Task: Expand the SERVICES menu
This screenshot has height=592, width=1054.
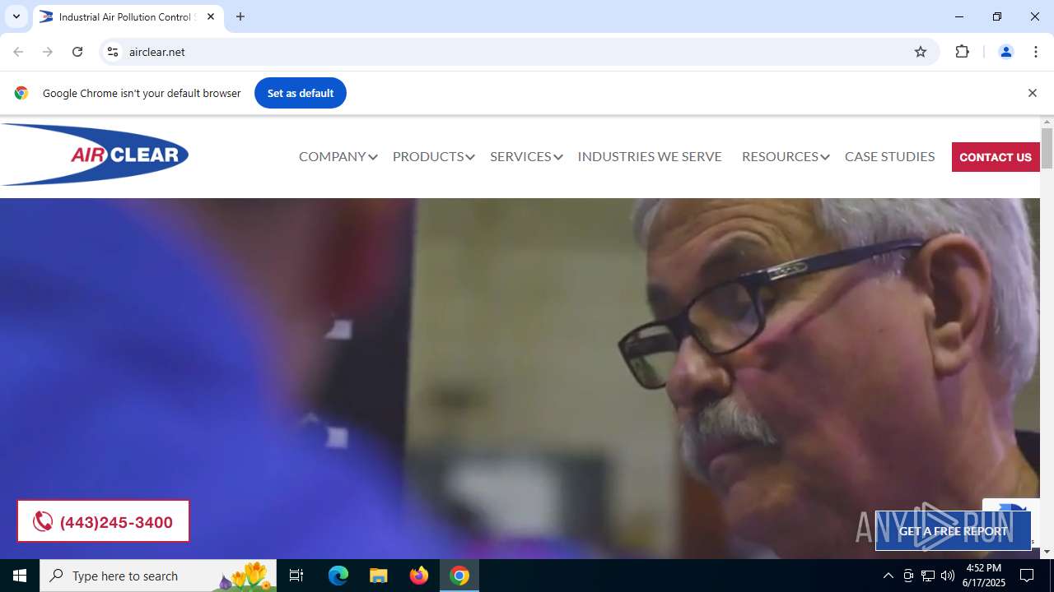Action: pos(526,156)
